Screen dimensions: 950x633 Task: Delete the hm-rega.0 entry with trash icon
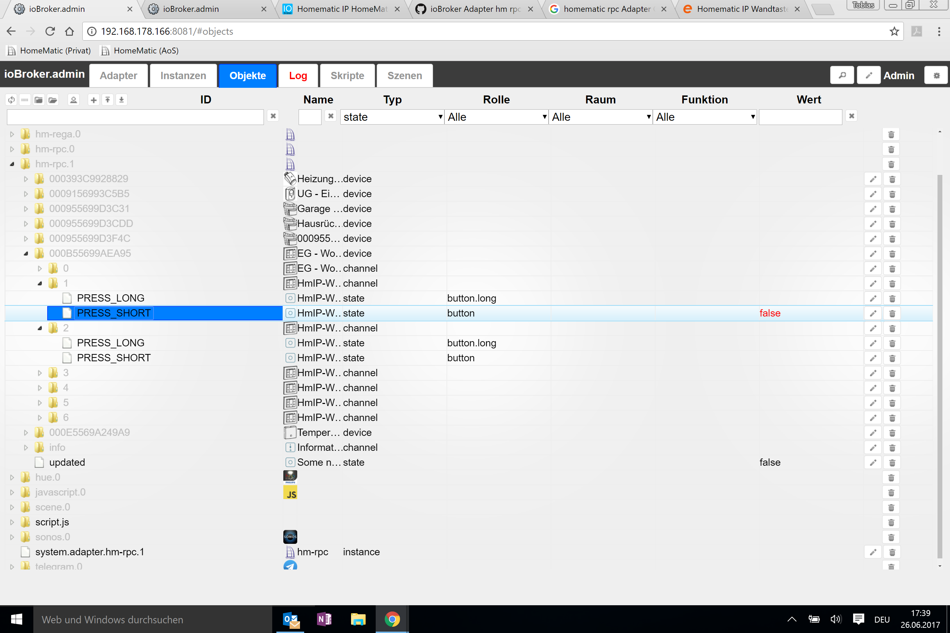(x=891, y=135)
